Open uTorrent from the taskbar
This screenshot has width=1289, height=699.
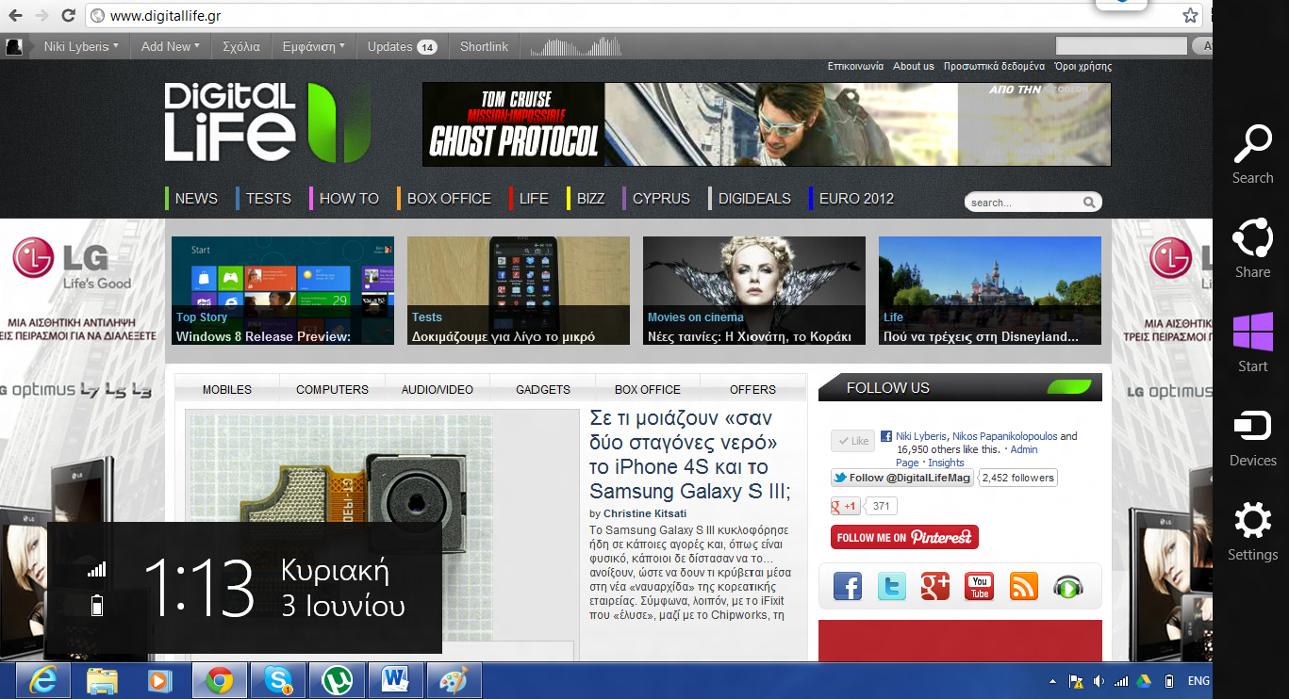coord(337,680)
